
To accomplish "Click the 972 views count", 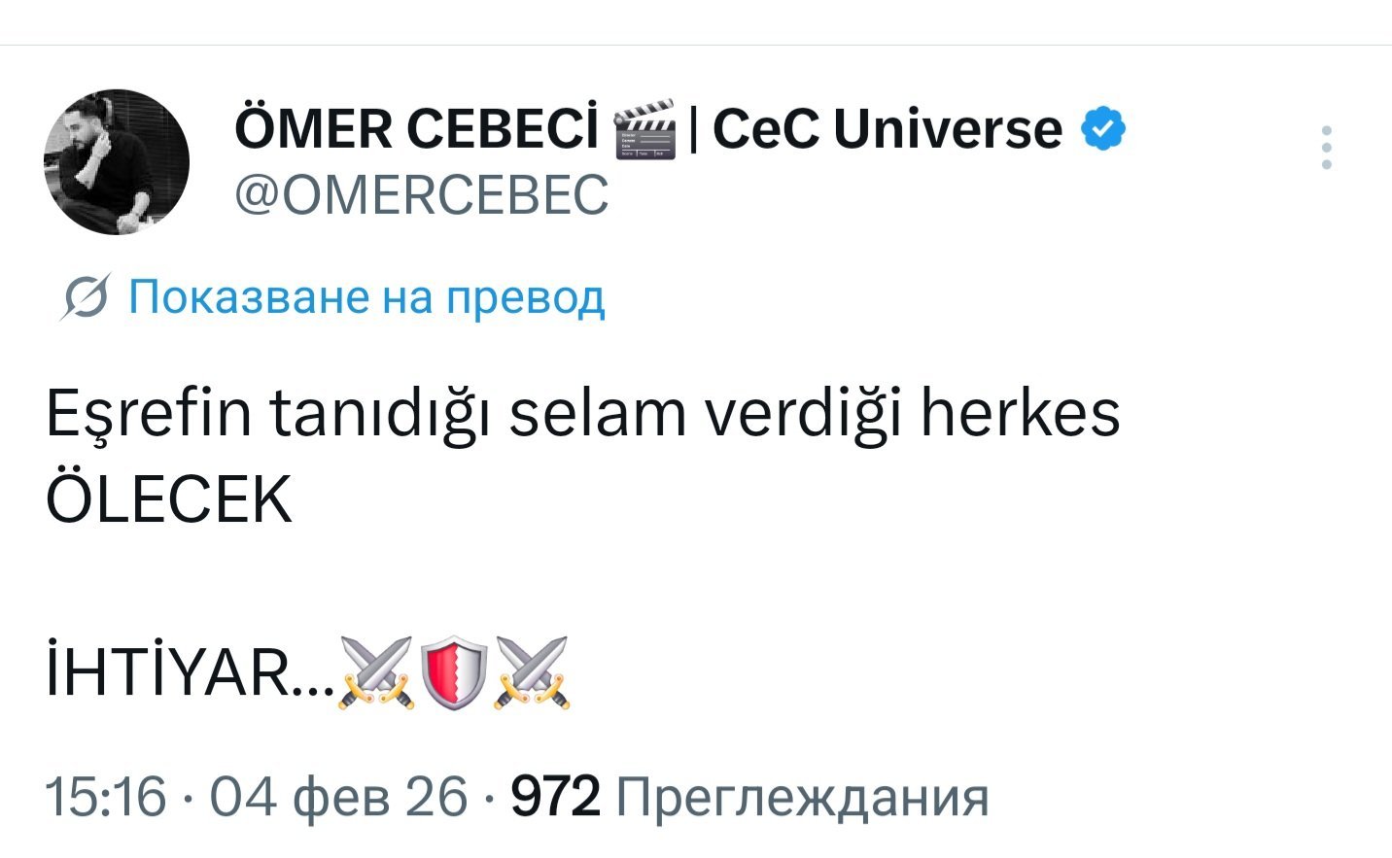I will 555,797.
